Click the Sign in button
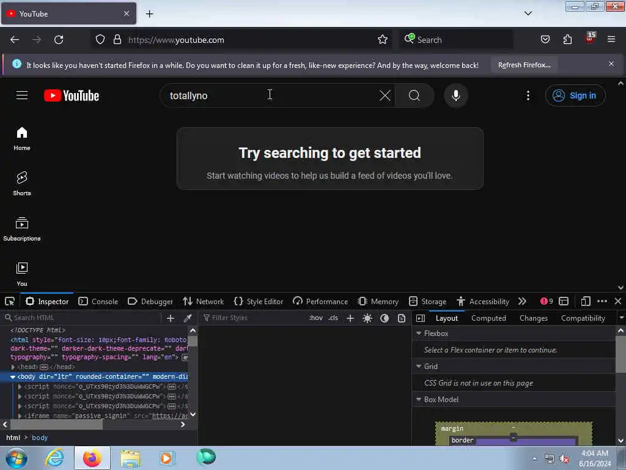626x470 pixels. (575, 95)
